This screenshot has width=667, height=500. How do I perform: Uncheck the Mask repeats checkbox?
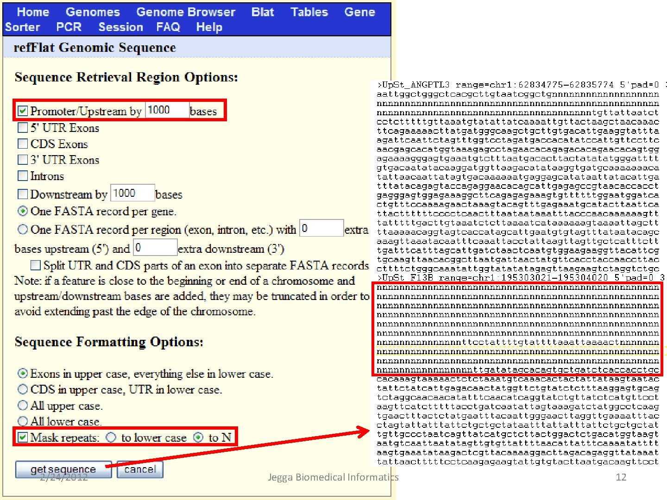click(23, 437)
